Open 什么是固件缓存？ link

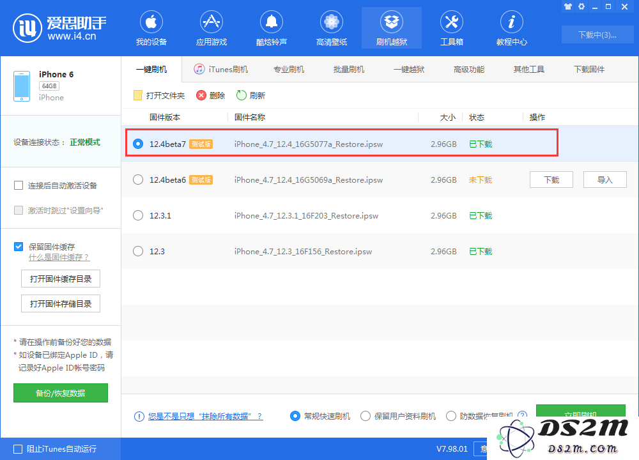pos(59,257)
